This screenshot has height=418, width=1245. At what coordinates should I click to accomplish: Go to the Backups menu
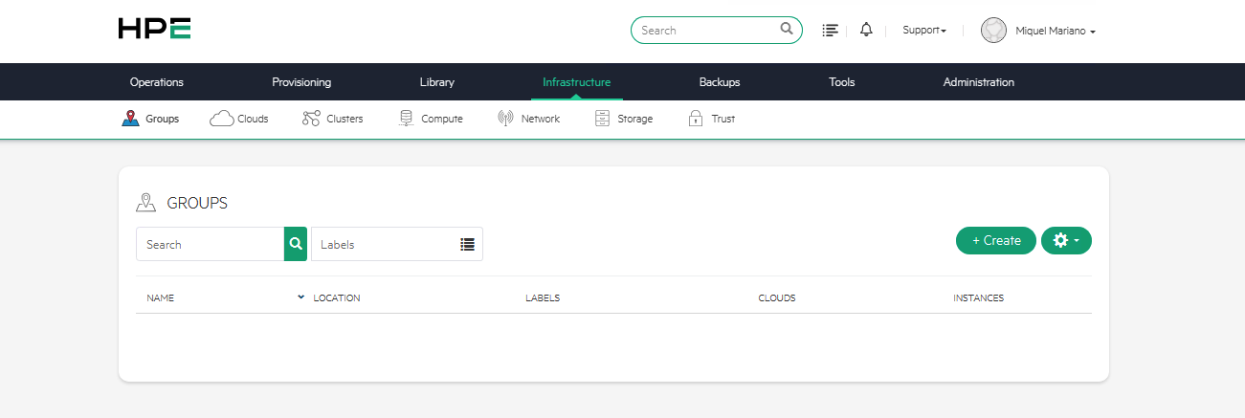click(720, 82)
